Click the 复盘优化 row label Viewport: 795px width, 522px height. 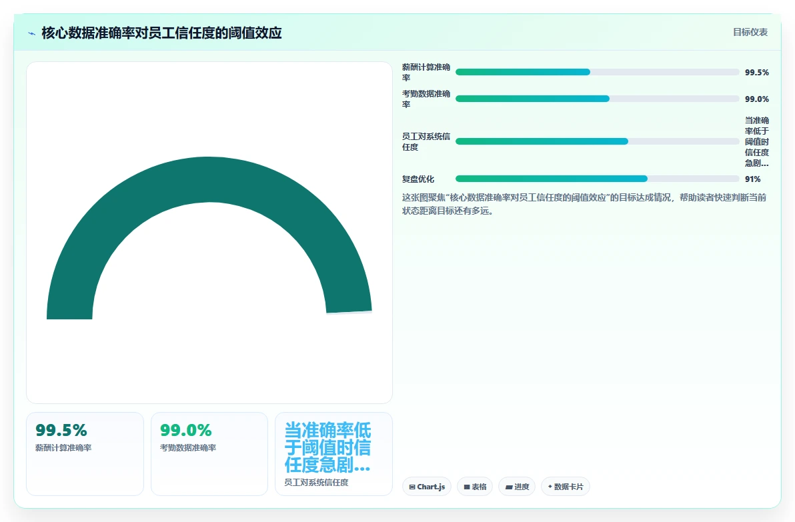tap(418, 179)
